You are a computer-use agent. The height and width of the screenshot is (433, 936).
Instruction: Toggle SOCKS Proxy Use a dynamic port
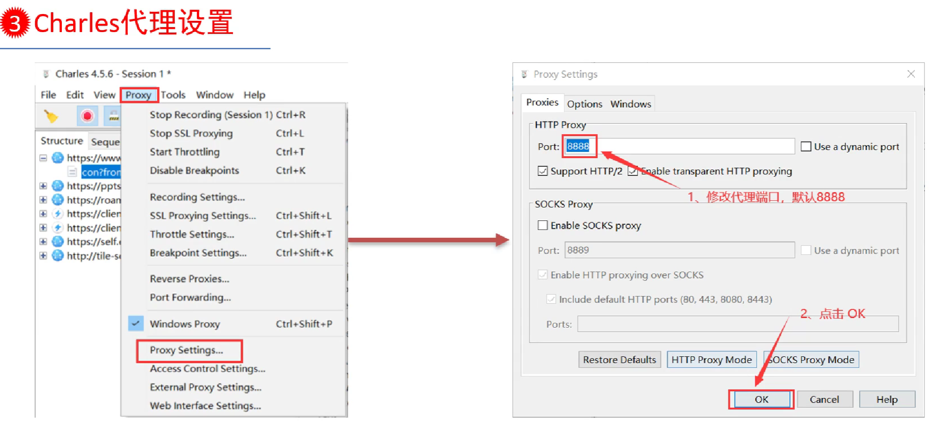[x=806, y=250]
